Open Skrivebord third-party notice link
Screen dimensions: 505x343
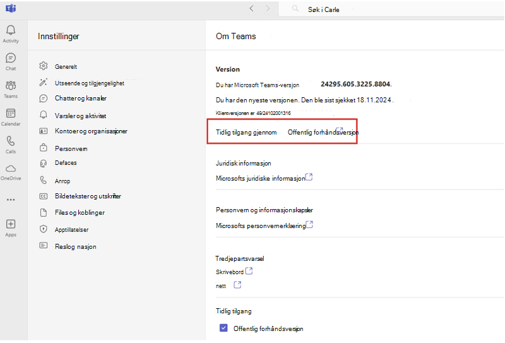point(234,272)
